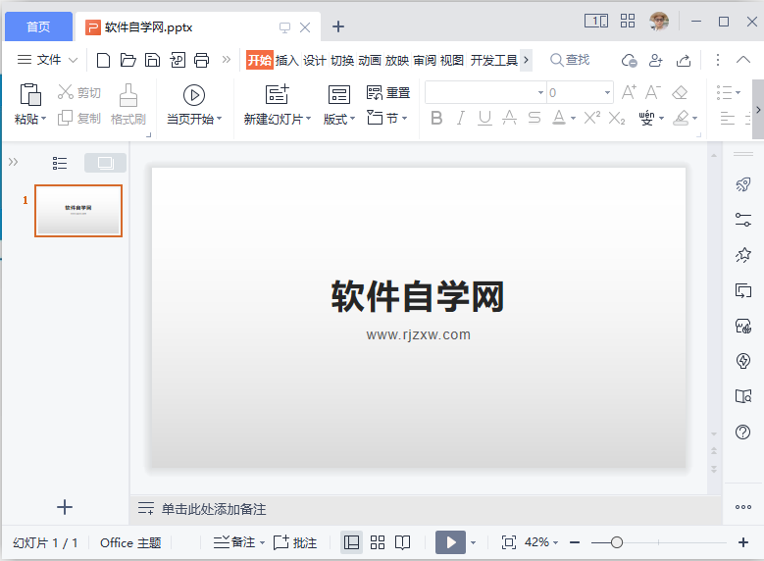Image resolution: width=764 pixels, height=561 pixels.
Task: Open the font name dropdown
Action: pyautogui.click(x=540, y=92)
